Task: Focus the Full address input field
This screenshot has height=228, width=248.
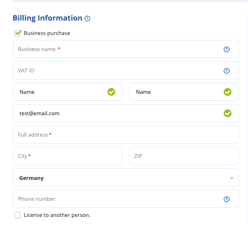Action: 126,135
